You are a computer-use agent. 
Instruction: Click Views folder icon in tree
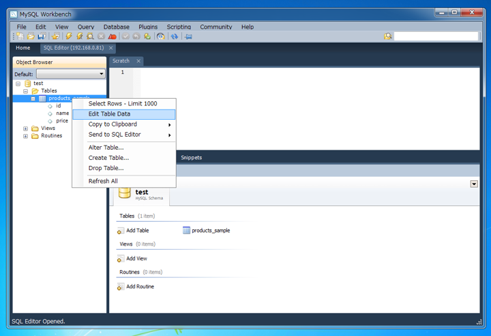pos(35,129)
